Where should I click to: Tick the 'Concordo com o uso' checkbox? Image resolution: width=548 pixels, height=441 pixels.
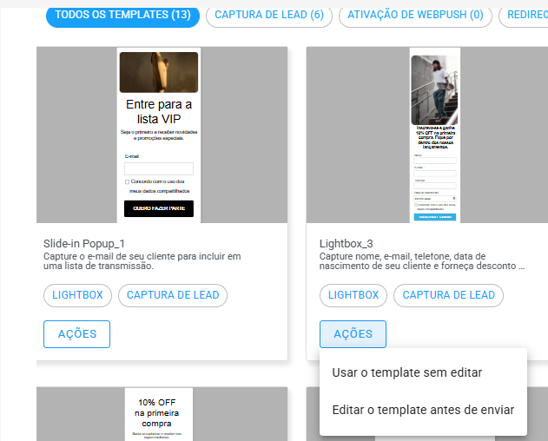(x=128, y=181)
